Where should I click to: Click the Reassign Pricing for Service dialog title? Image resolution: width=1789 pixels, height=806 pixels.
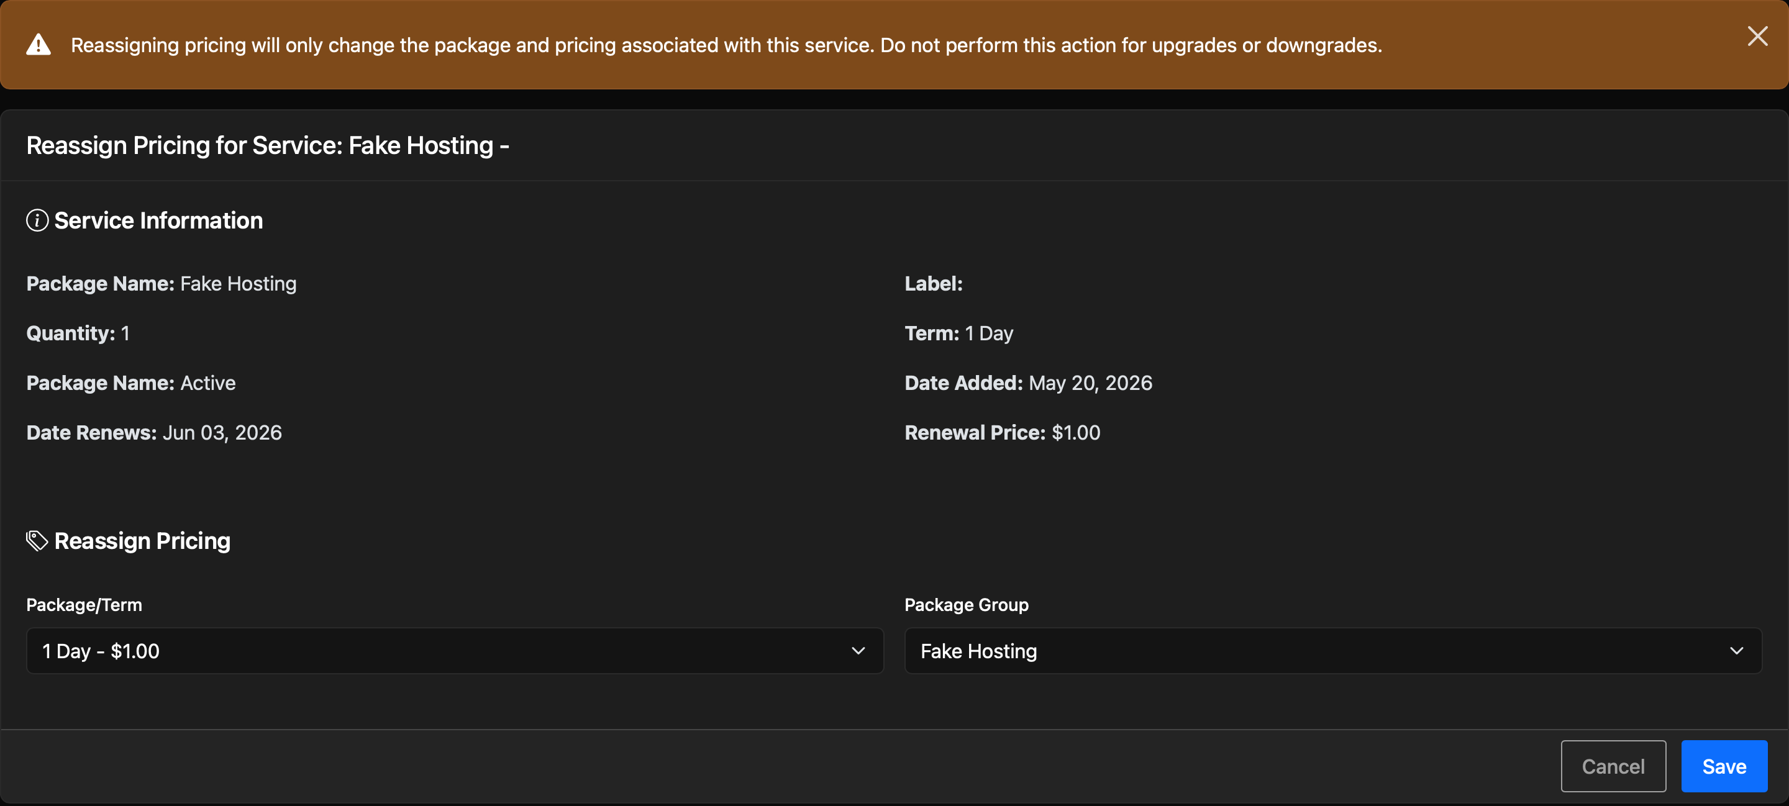point(267,146)
